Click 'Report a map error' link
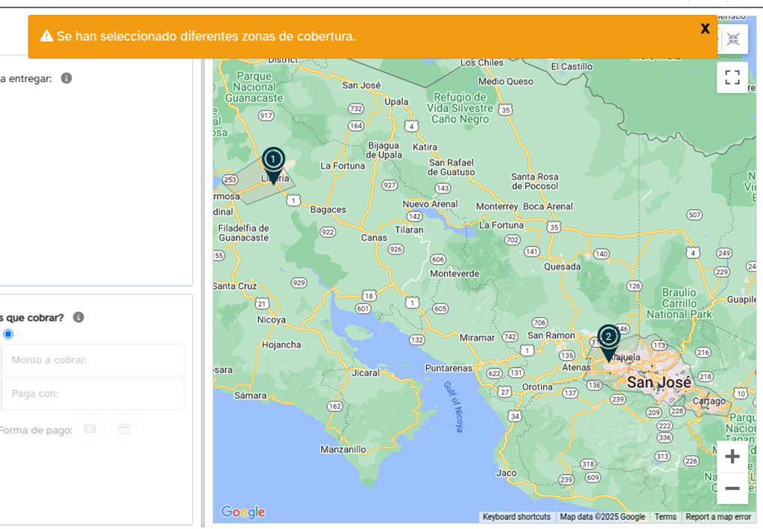This screenshot has width=763, height=529. 718,517
